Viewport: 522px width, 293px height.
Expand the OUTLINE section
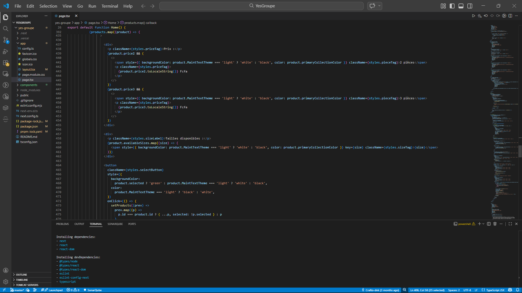pos(21,275)
